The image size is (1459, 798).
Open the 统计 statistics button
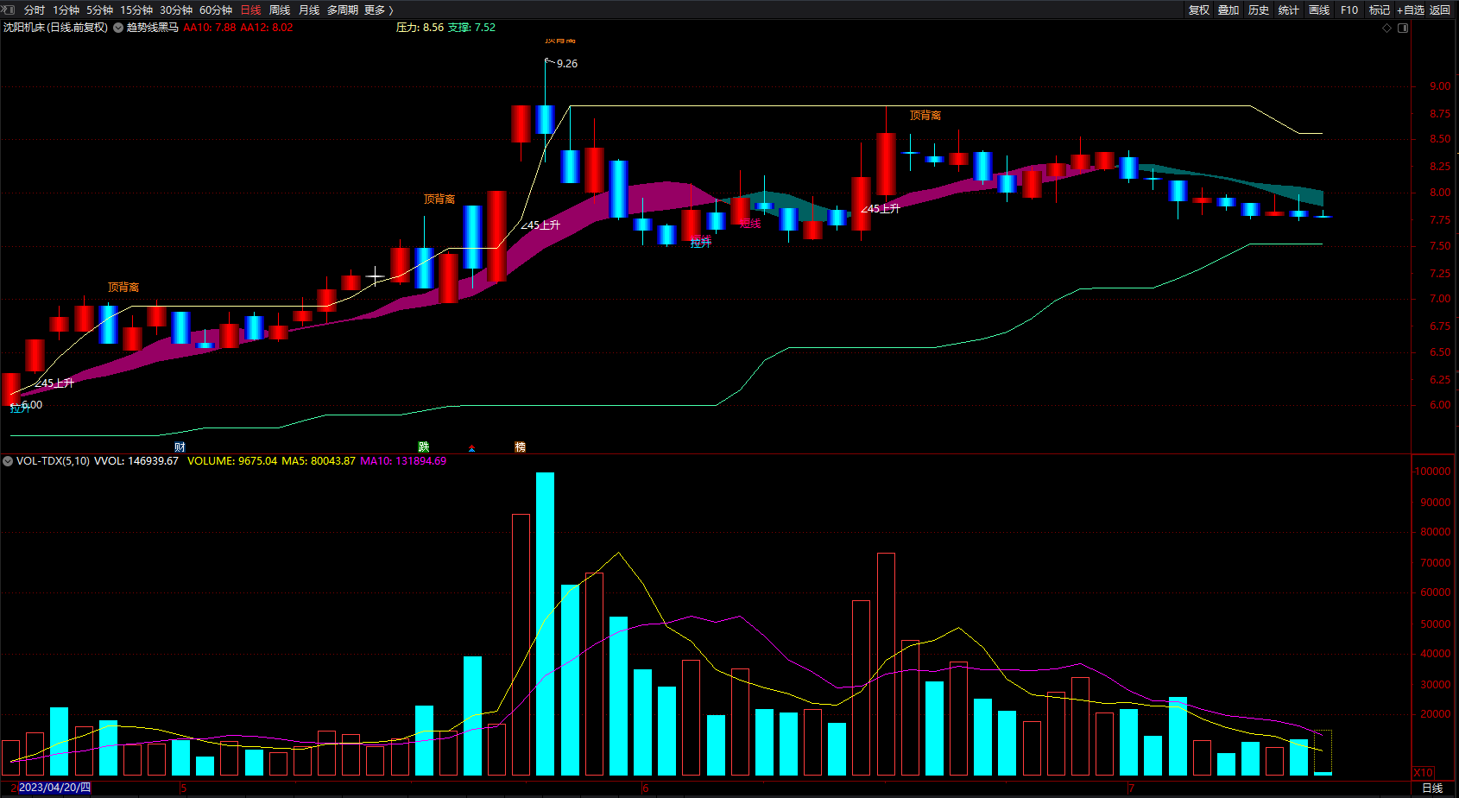(1289, 10)
